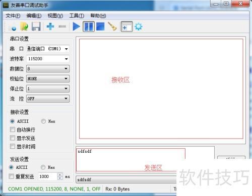Start communication with the play icon

[x=76, y=27]
